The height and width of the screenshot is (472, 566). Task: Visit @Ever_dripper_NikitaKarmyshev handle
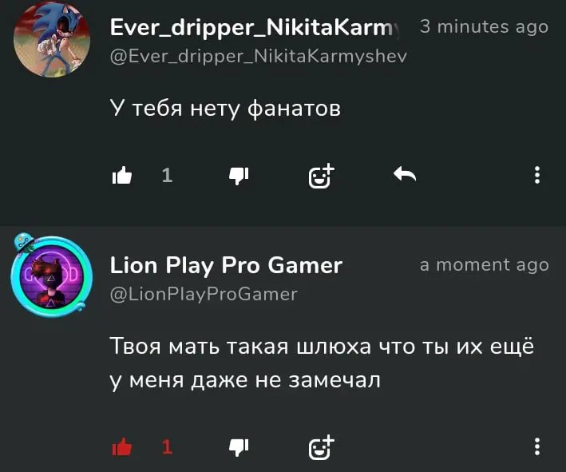tap(259, 57)
